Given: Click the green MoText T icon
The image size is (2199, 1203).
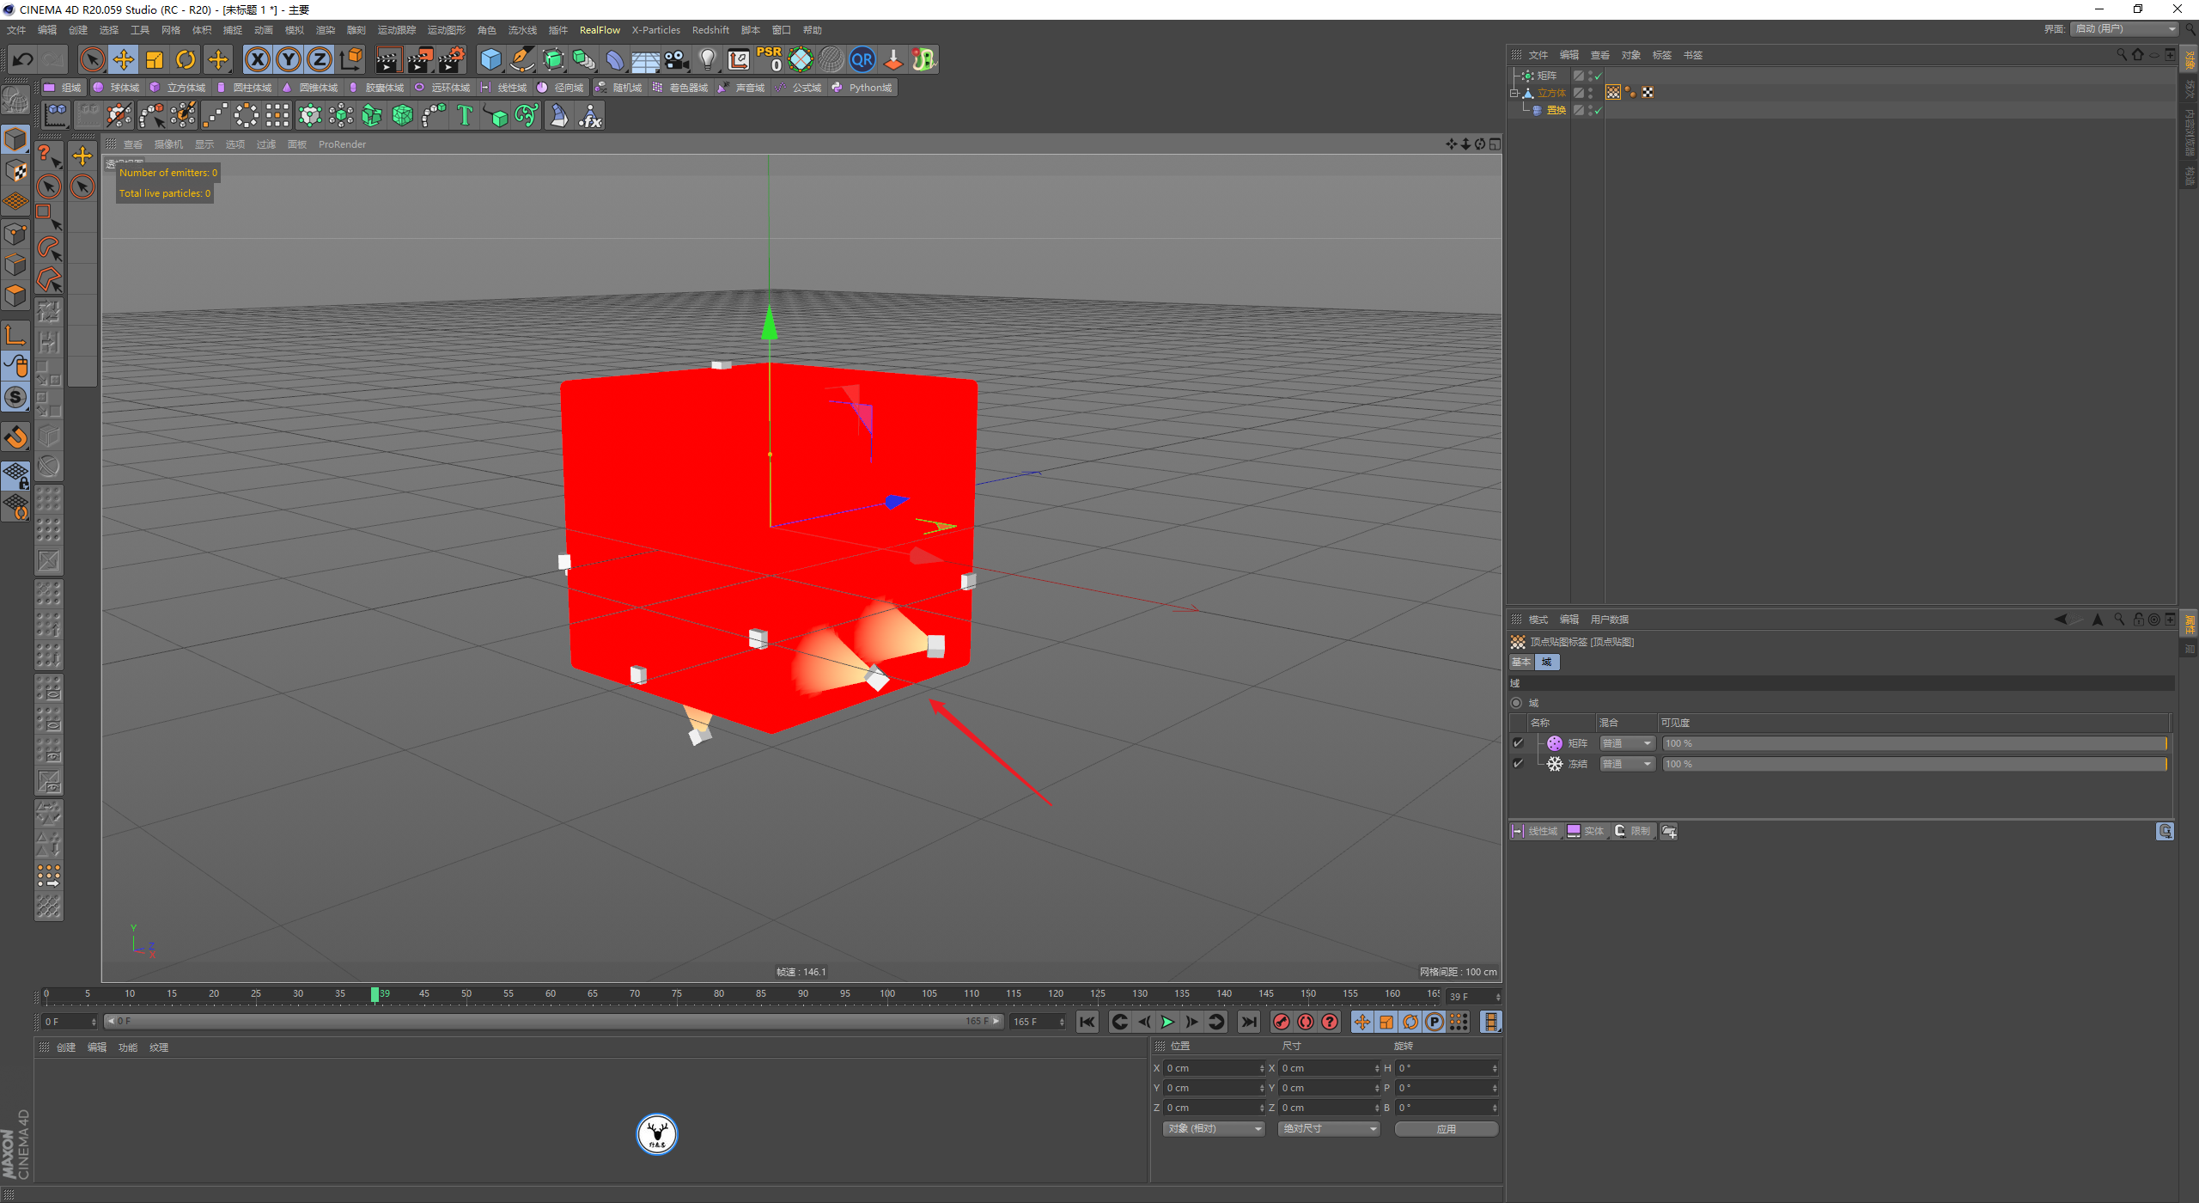Looking at the screenshot, I should point(464,115).
